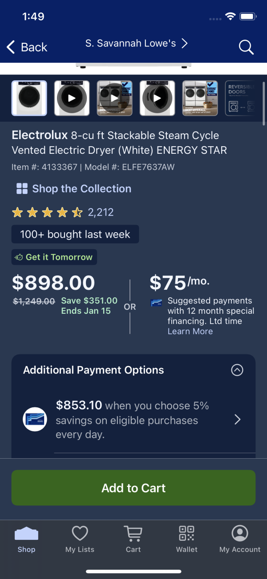Open the Shop the Collection grid icon

(x=22, y=189)
